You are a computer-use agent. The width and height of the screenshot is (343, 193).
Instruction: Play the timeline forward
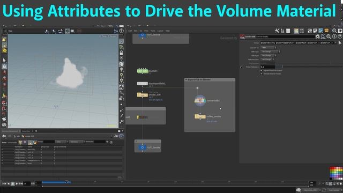[x=17, y=183]
